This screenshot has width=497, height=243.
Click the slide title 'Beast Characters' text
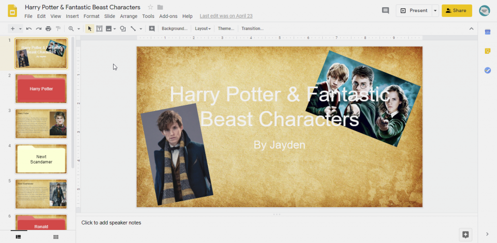click(279, 119)
